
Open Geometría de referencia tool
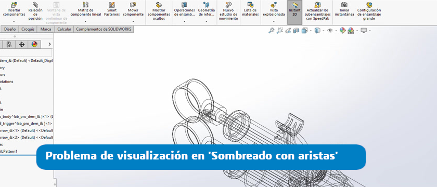click(206, 9)
